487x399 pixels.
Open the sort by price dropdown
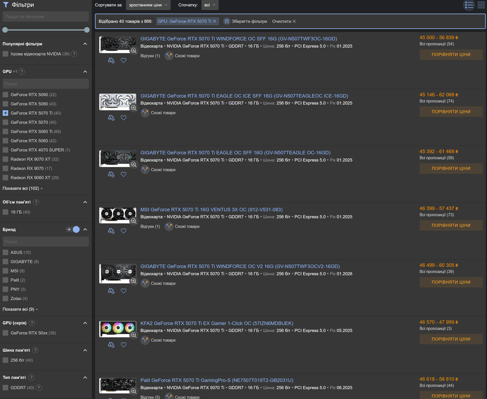pos(148,5)
